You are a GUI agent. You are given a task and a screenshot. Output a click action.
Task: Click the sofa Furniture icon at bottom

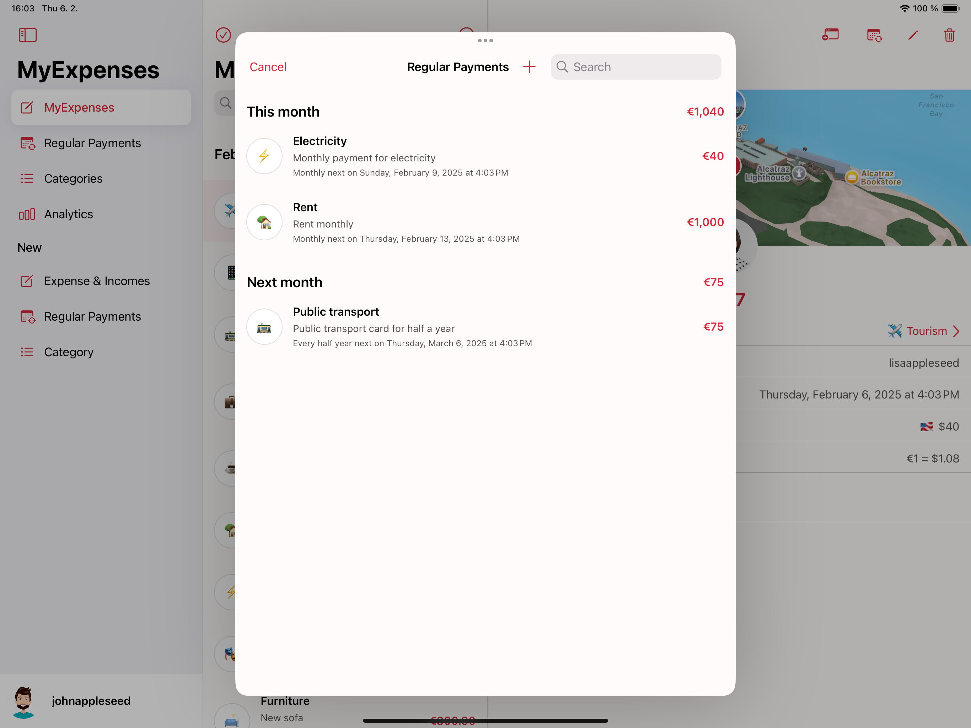(x=231, y=720)
